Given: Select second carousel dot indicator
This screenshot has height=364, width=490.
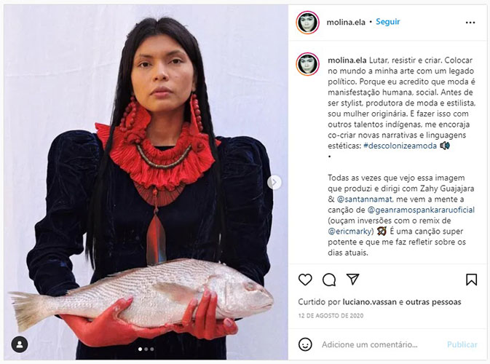Looking at the screenshot, I should [x=146, y=349].
